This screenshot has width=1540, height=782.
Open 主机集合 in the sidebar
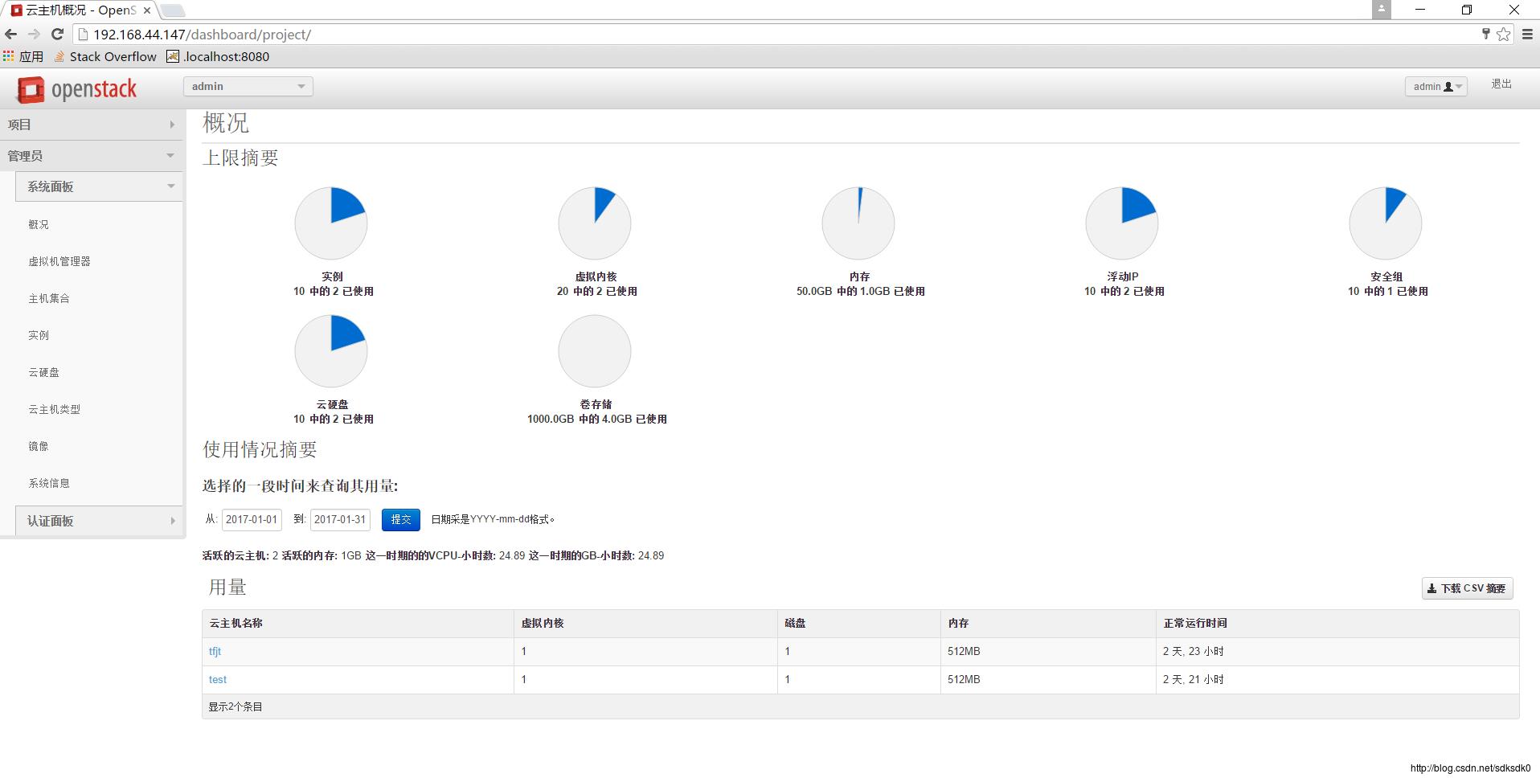point(49,298)
